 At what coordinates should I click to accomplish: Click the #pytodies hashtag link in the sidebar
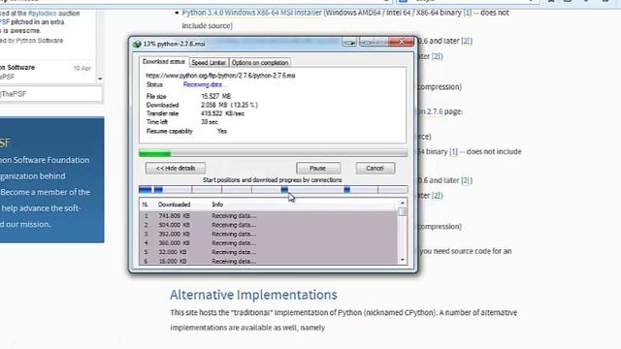tap(43, 14)
